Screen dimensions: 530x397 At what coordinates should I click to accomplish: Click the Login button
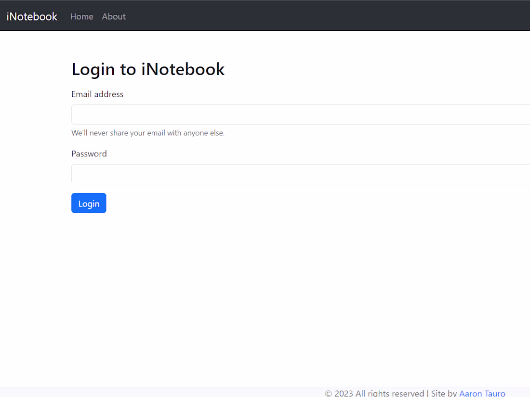click(x=89, y=203)
